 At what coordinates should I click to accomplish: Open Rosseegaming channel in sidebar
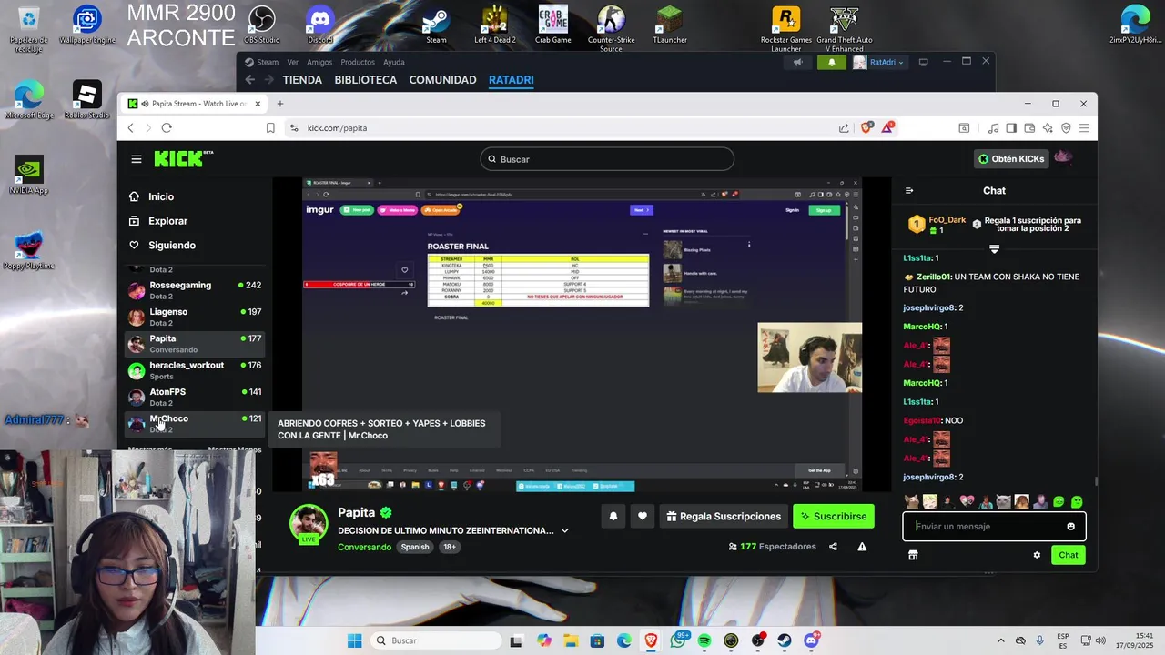click(194, 290)
